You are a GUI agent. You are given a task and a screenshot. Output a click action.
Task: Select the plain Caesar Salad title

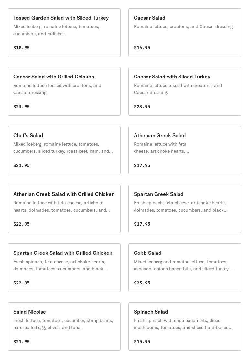pos(149,18)
